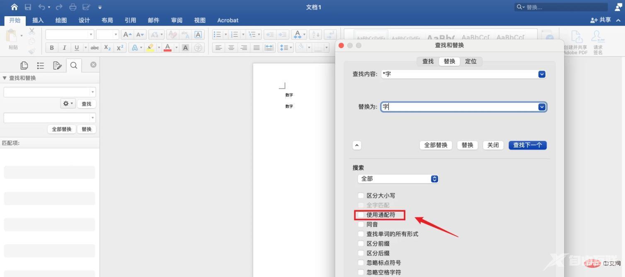Toggle italic formatting in ribbon
Screen dimensions: 625x277
point(64,48)
